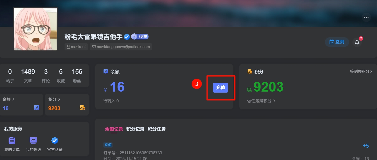Click the blue verified checkmark badge
The width and height of the screenshot is (377, 160).
click(127, 37)
